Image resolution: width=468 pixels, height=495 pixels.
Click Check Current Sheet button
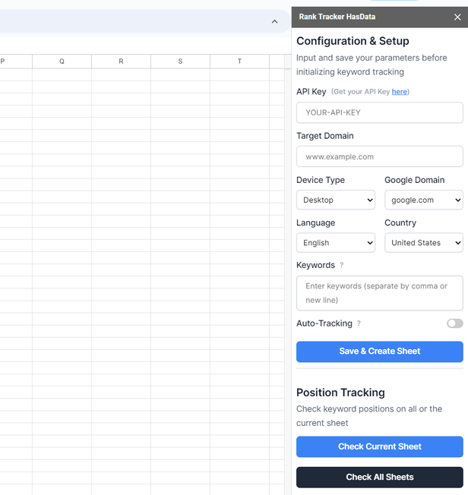click(x=380, y=446)
